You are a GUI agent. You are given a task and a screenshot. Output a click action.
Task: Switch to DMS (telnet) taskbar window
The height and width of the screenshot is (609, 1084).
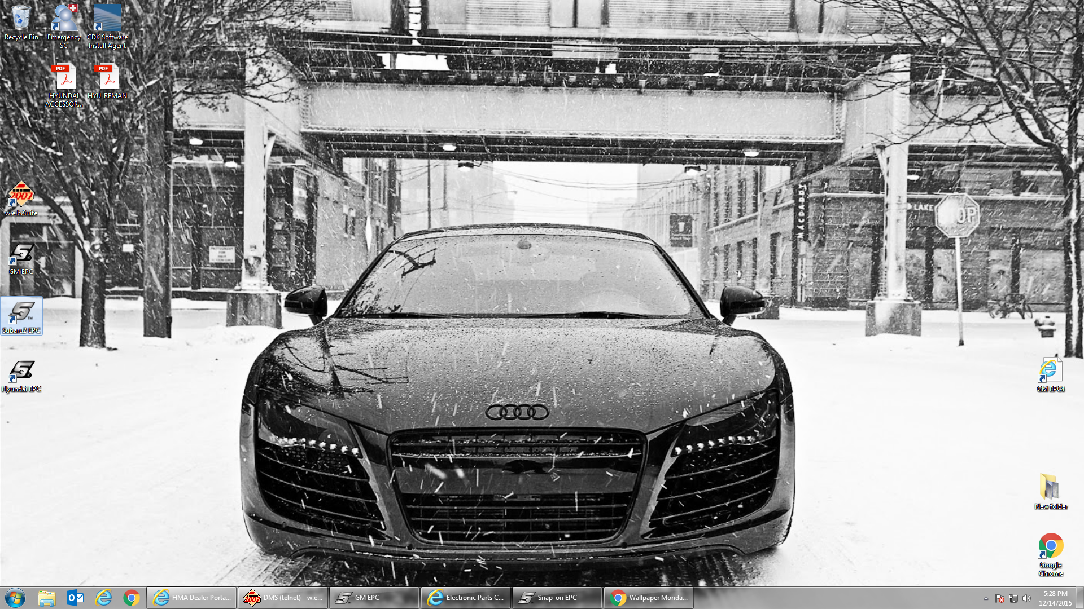[283, 598]
